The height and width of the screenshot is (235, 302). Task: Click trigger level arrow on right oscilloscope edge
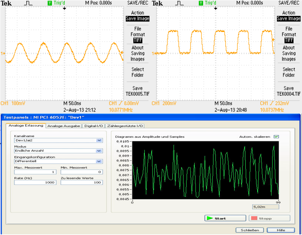tap(273, 40)
